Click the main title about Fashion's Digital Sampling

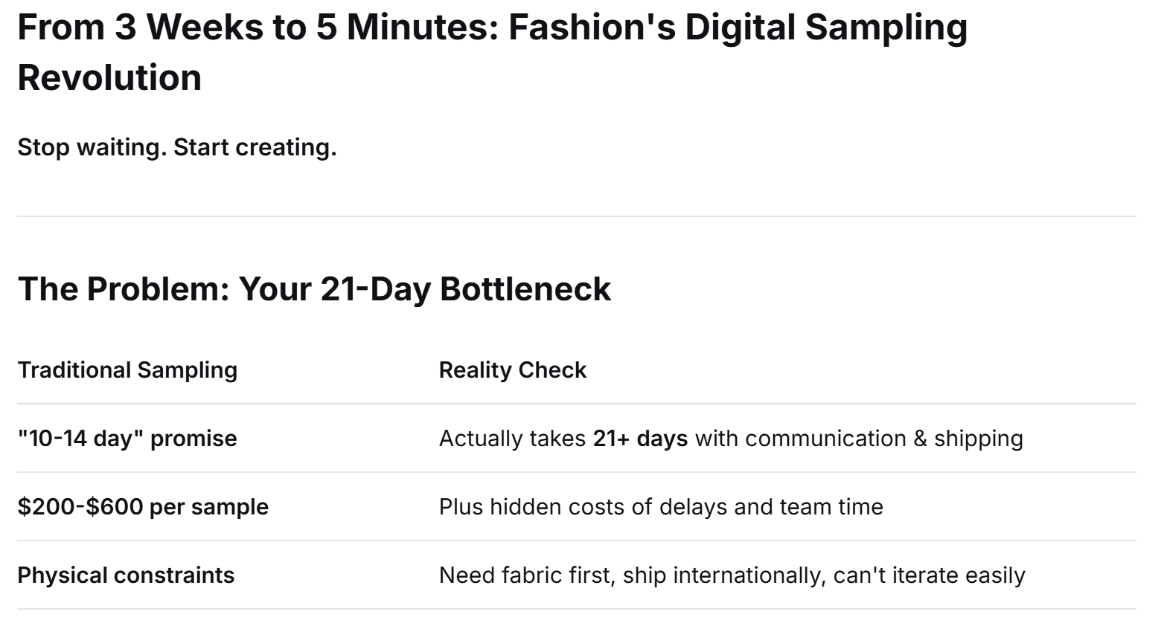491,28
